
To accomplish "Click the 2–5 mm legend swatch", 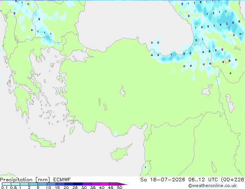I will pyautogui.click(x=33, y=184).
